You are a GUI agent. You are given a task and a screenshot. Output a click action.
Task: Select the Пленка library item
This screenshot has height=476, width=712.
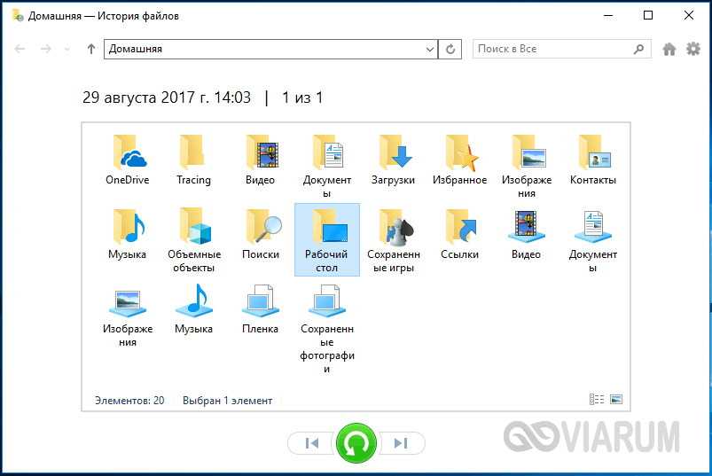[x=260, y=309]
